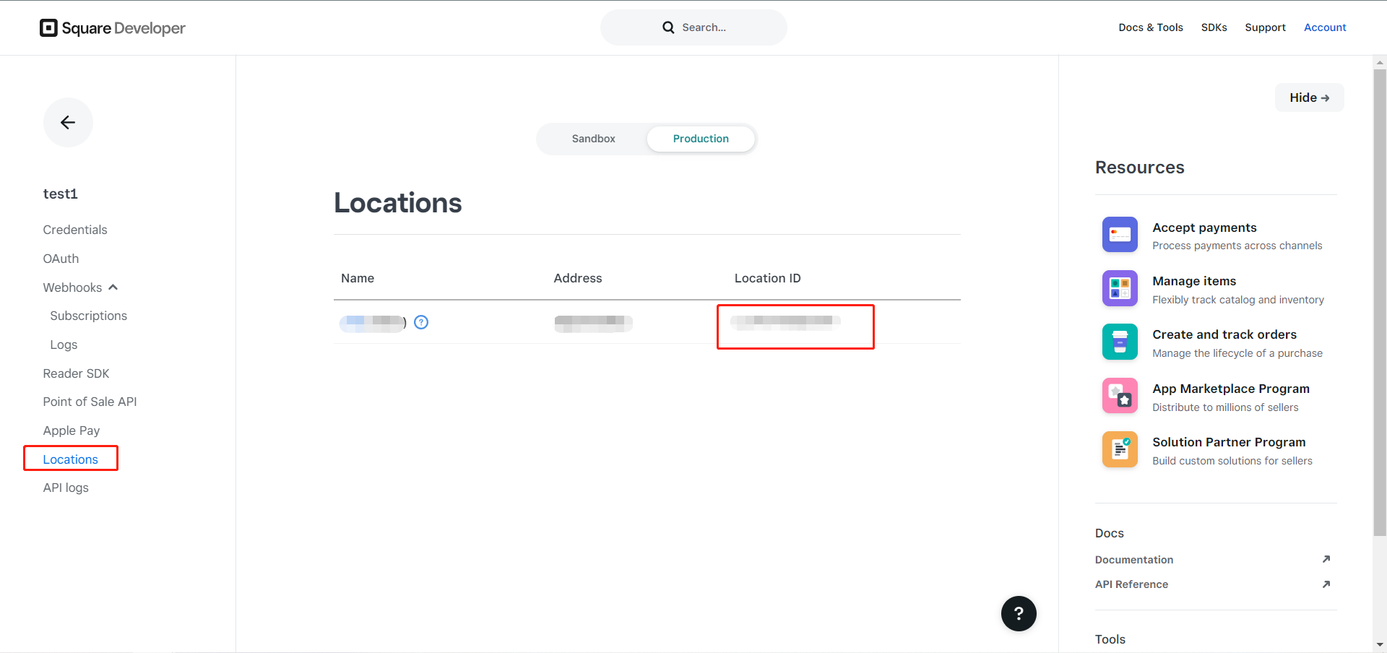1387x653 pixels.
Task: Collapse the Webhooks menu chevron
Action: tap(113, 287)
